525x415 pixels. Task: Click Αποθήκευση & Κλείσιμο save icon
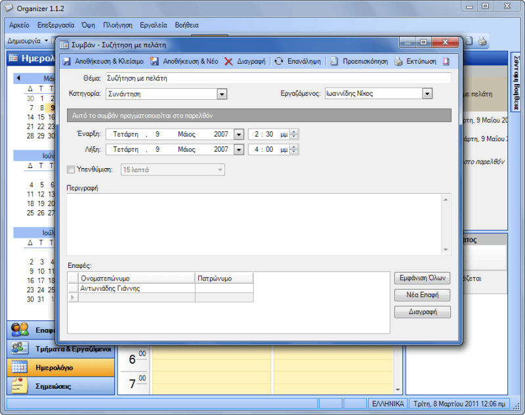pos(66,62)
